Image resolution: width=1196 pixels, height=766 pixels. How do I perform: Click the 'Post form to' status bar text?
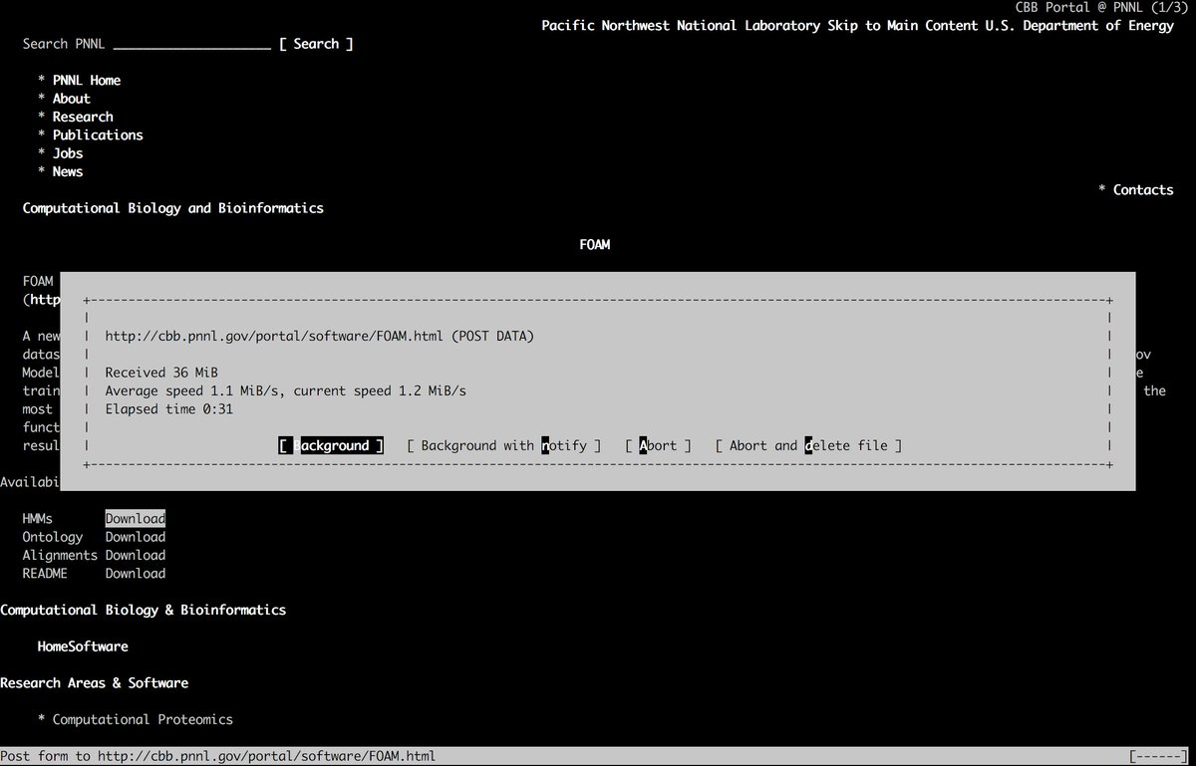[x=218, y=756]
